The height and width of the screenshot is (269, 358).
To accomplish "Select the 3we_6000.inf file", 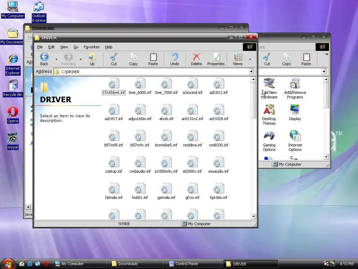I will tap(140, 87).
